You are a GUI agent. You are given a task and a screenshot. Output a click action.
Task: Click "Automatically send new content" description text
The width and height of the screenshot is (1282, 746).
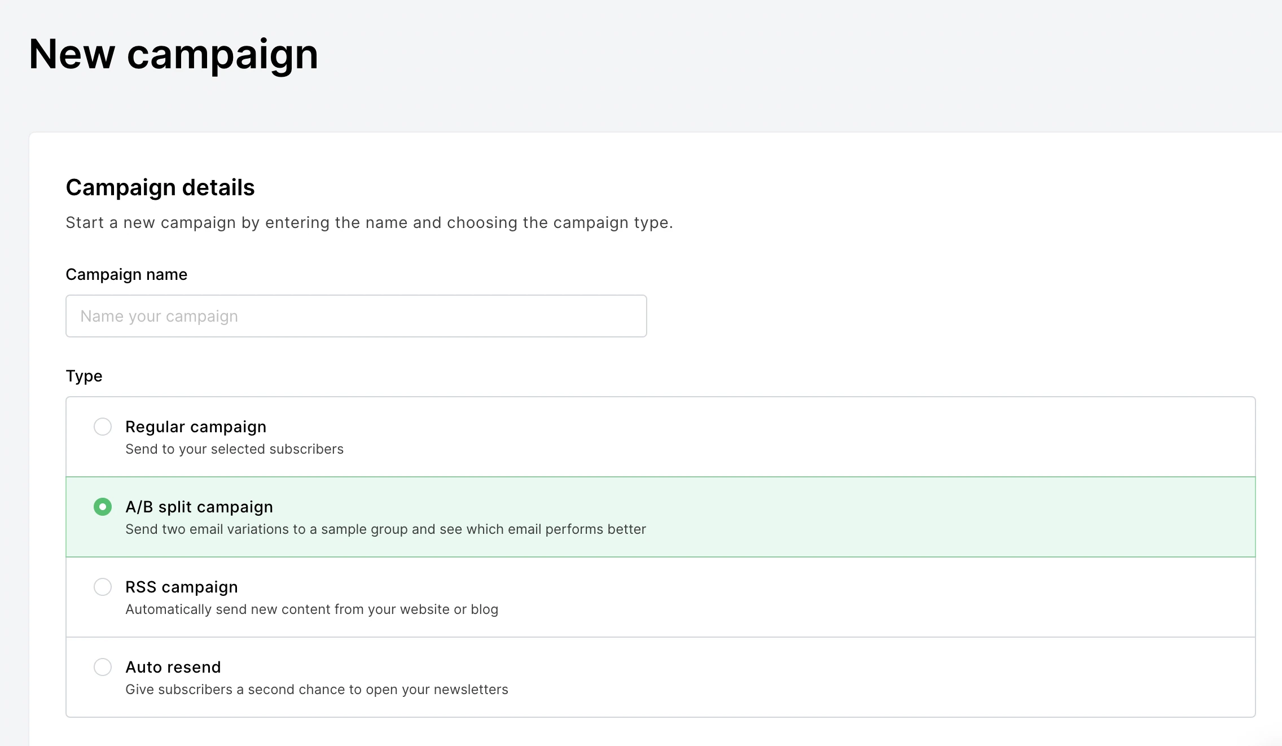(311, 609)
